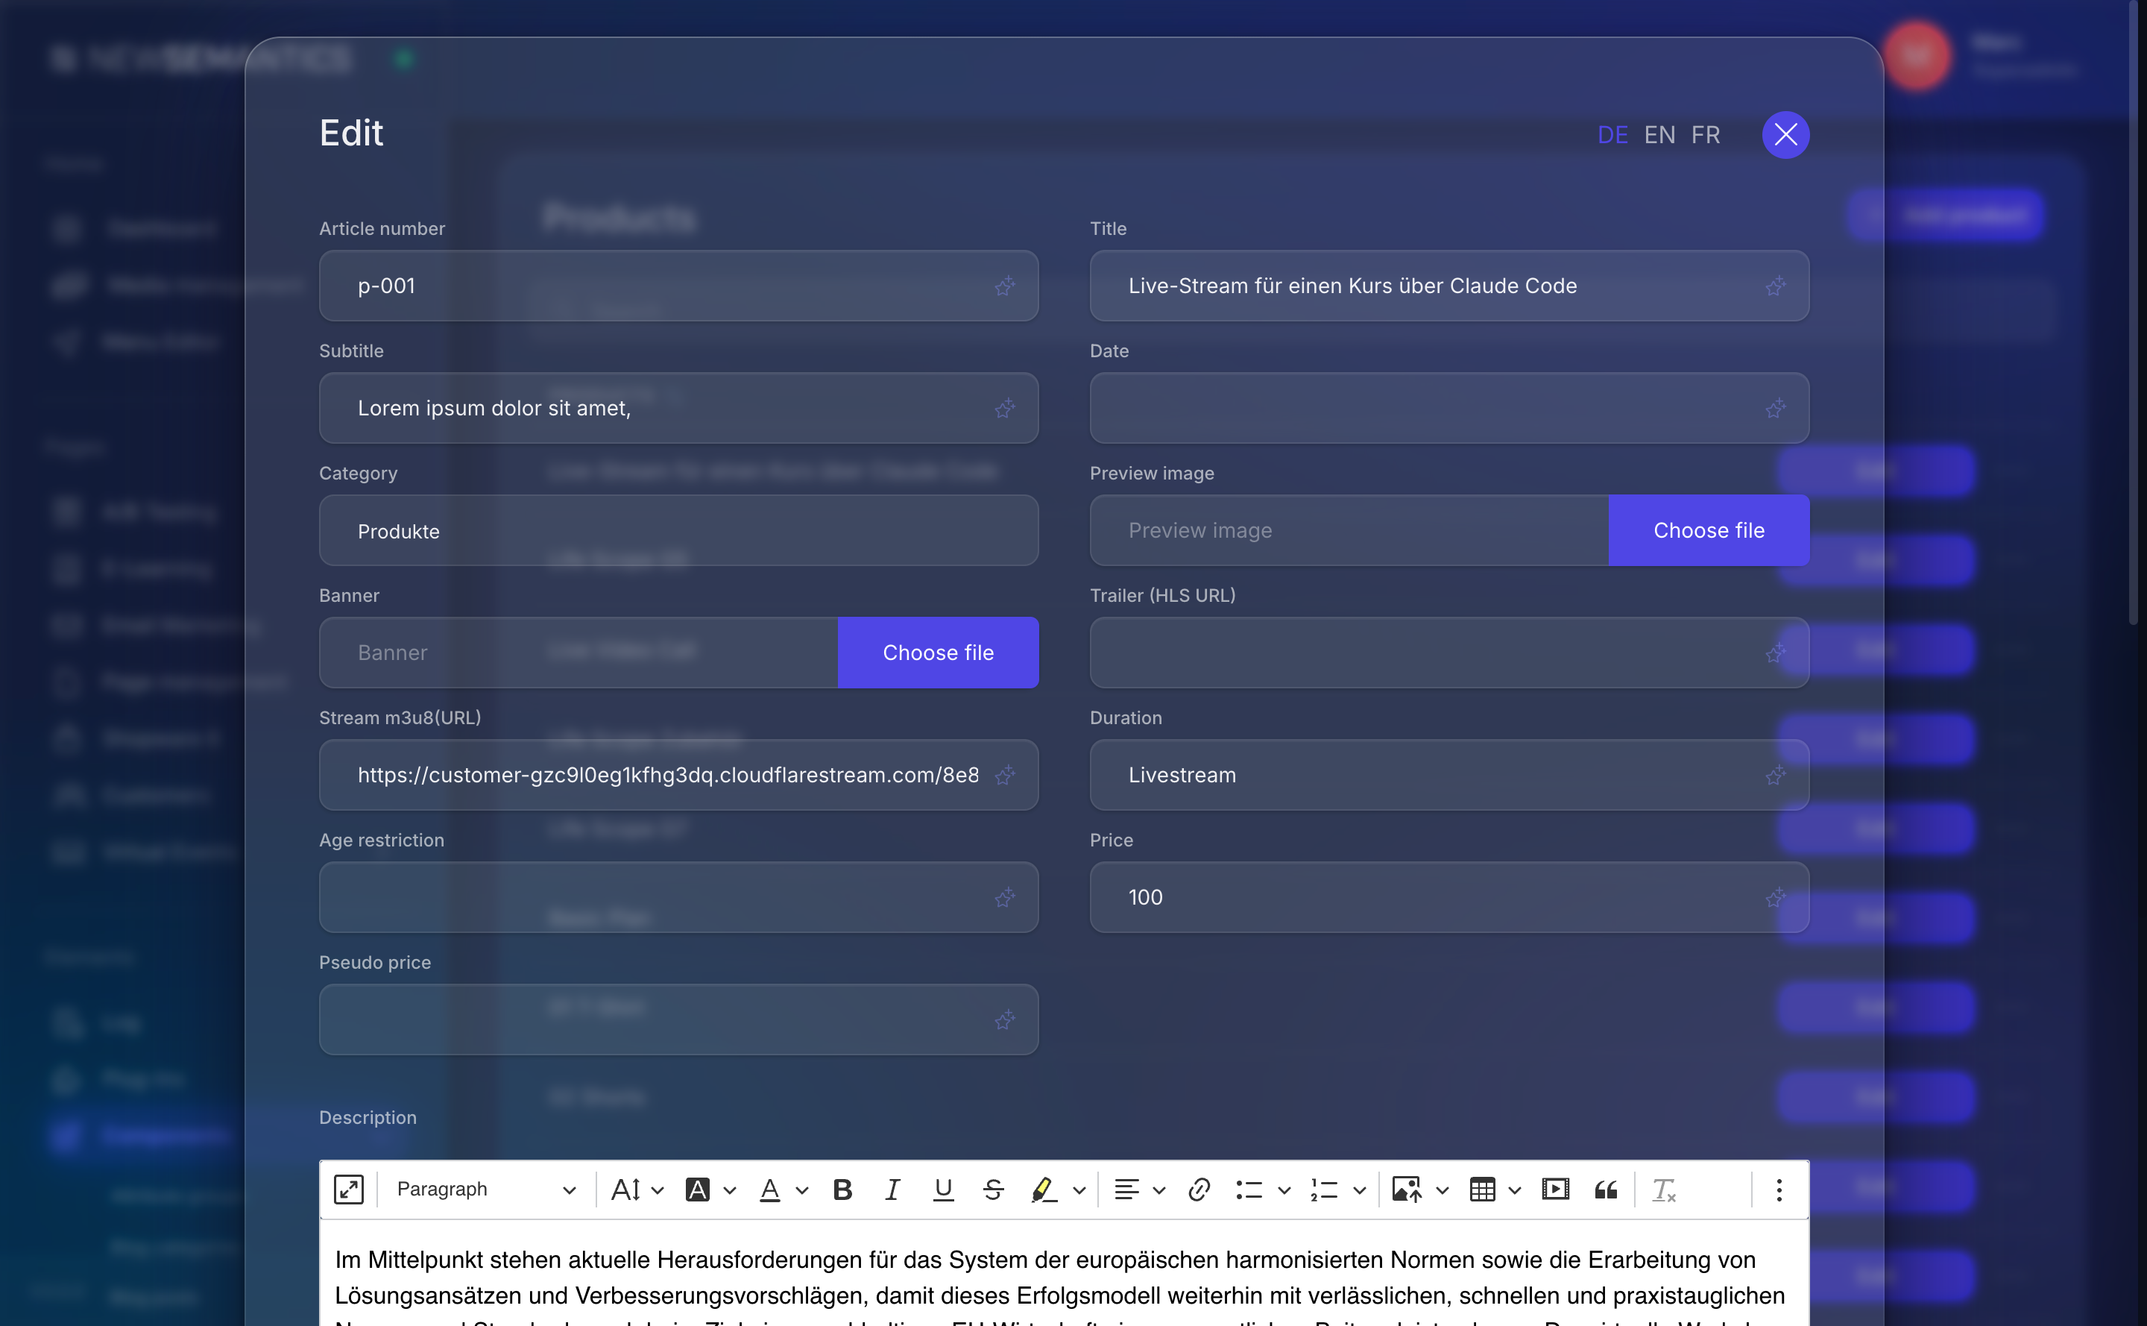This screenshot has height=1326, width=2147.
Task: Expand numbered list style options
Action: (x=1359, y=1190)
